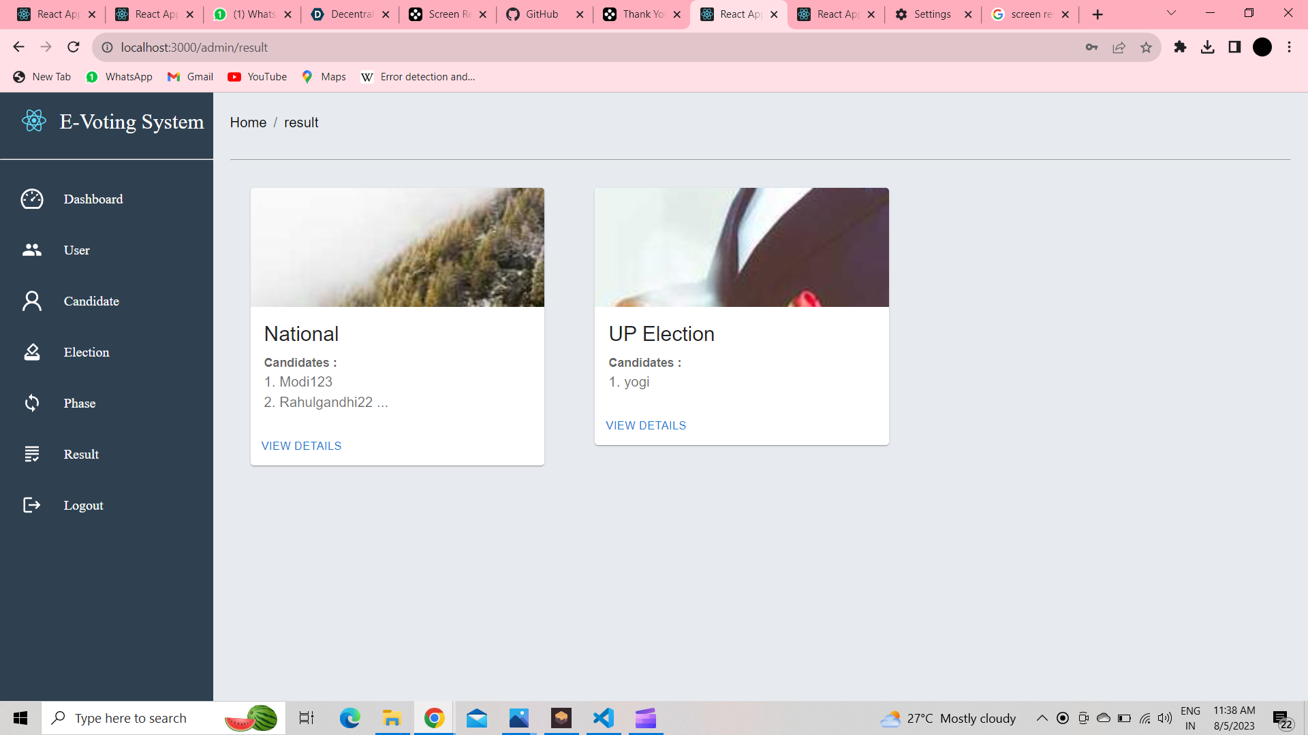Toggle the browser side panel
Screen dimensions: 1308x735
[1234, 47]
